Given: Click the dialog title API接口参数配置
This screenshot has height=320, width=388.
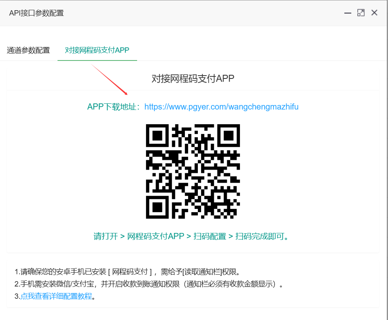Looking at the screenshot, I should point(37,13).
